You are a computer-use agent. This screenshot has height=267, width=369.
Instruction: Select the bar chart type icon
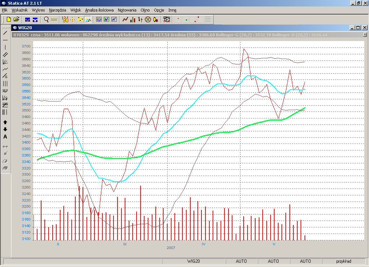(x=133, y=19)
